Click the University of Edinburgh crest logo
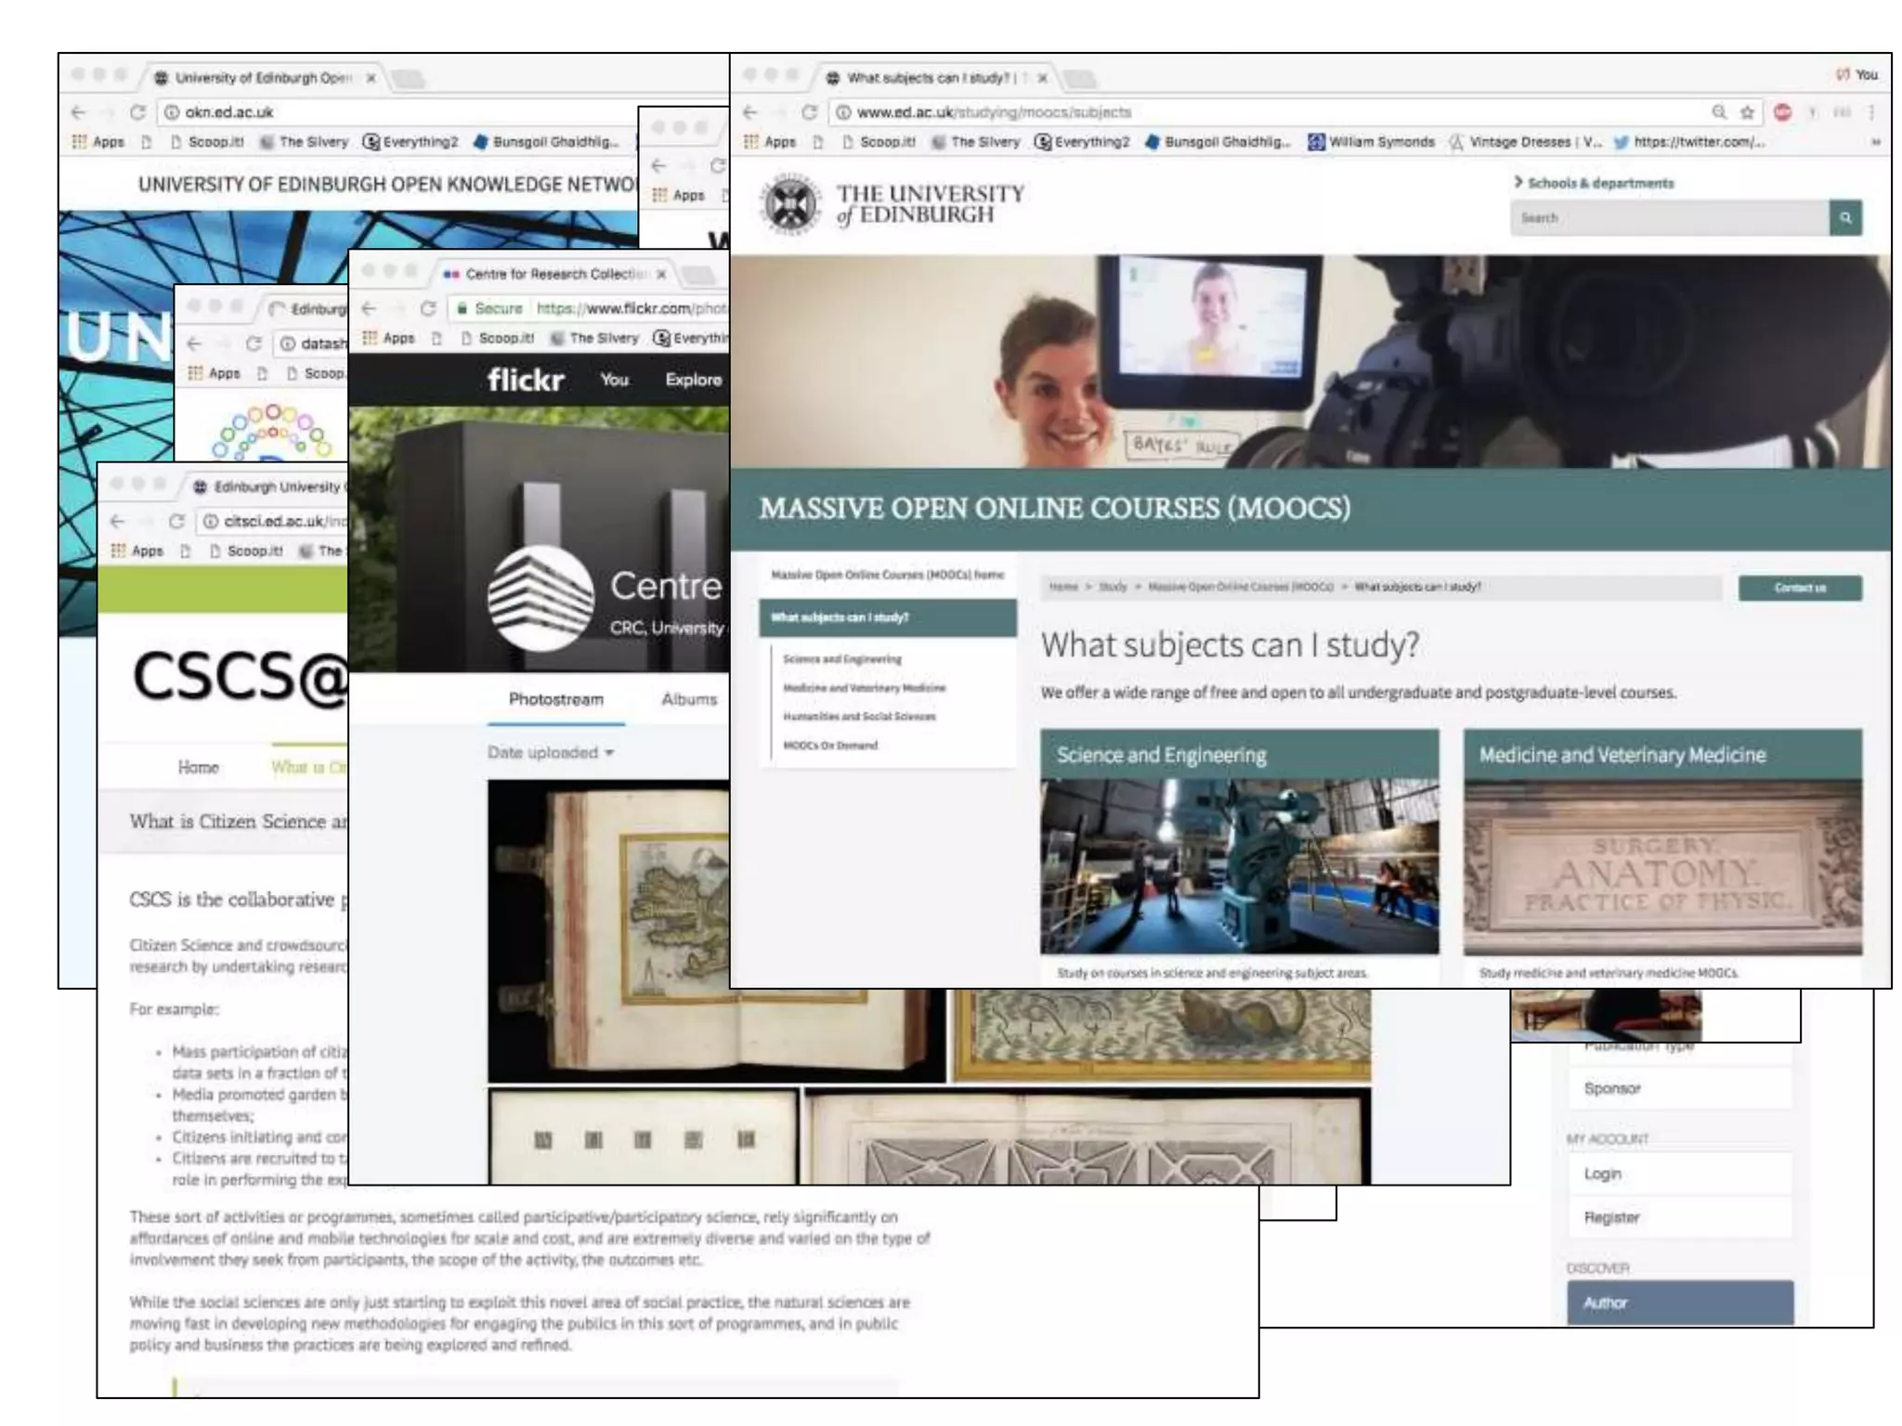The image size is (1902, 1426). [x=791, y=203]
